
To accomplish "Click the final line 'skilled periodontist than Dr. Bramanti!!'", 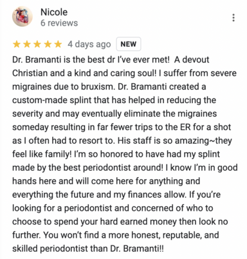I will pyautogui.click(x=88, y=249).
